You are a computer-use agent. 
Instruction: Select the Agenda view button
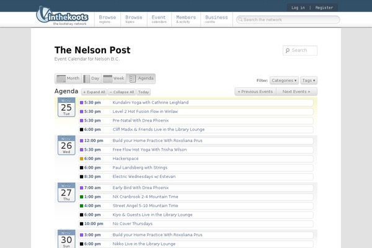[x=141, y=79]
